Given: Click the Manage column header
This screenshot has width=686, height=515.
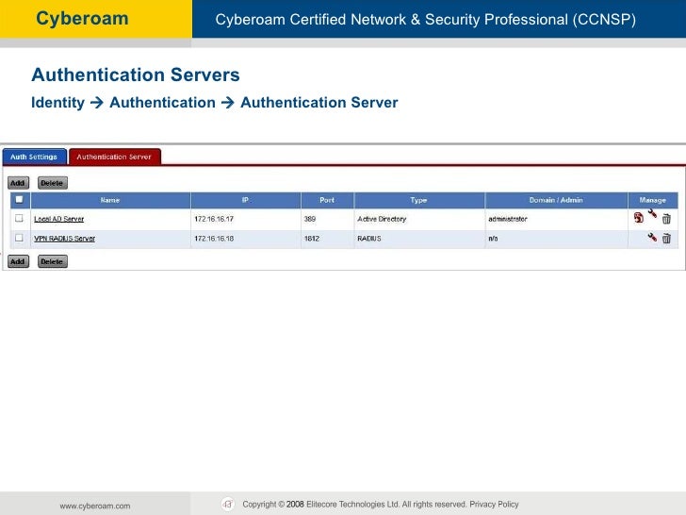Looking at the screenshot, I should tap(653, 200).
